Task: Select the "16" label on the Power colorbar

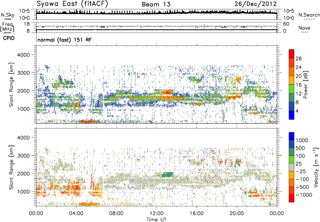Action: click(298, 85)
